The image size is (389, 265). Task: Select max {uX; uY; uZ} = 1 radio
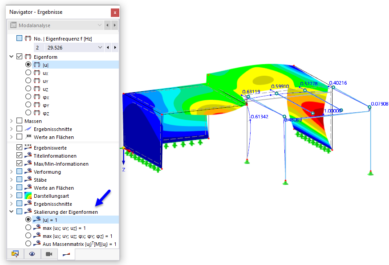28,228
